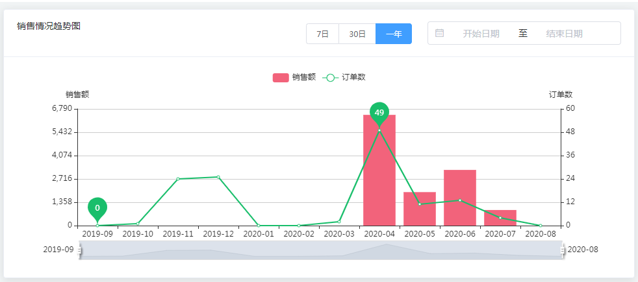Click the 48 right axis value

(x=569, y=132)
